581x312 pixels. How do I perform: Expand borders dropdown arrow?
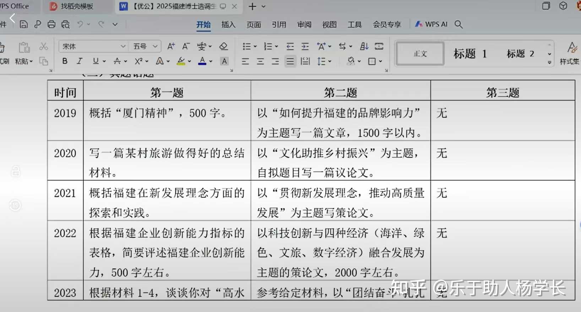coord(380,61)
